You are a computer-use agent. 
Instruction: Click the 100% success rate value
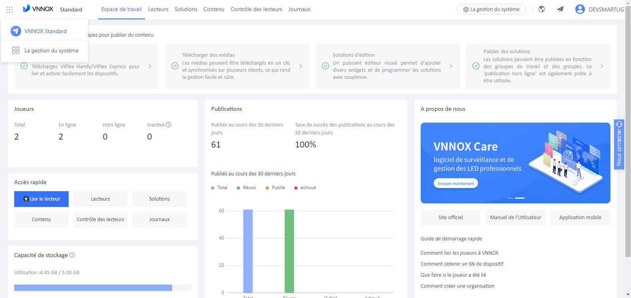click(x=305, y=145)
